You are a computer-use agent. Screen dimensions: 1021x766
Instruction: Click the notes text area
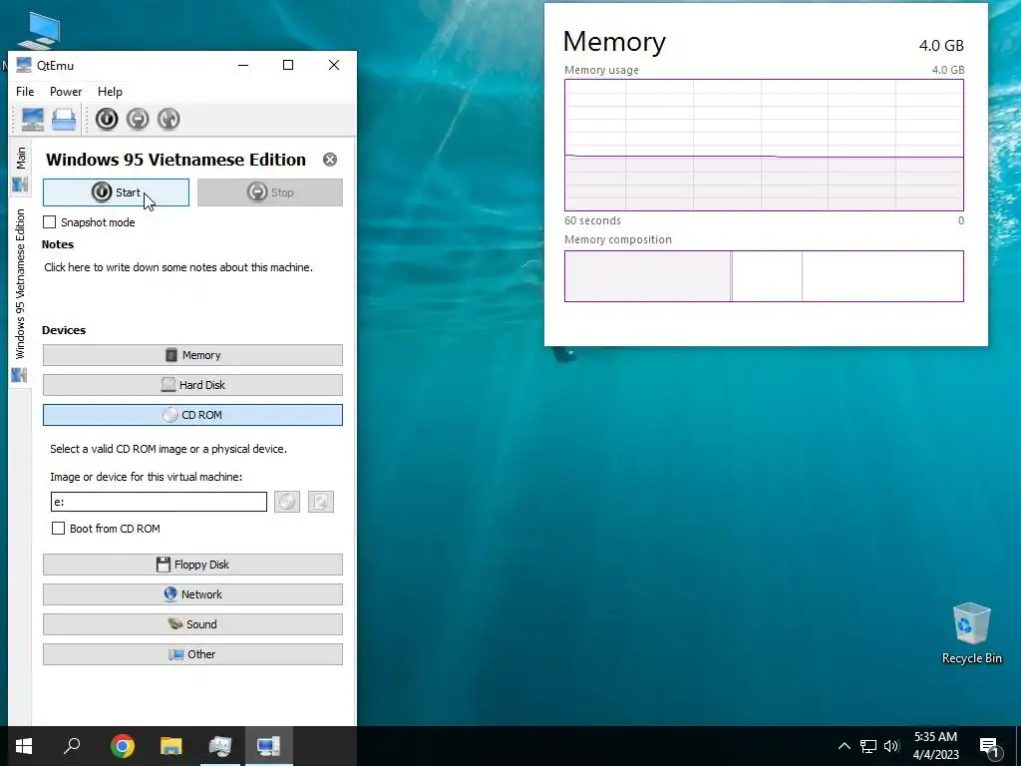tap(178, 267)
